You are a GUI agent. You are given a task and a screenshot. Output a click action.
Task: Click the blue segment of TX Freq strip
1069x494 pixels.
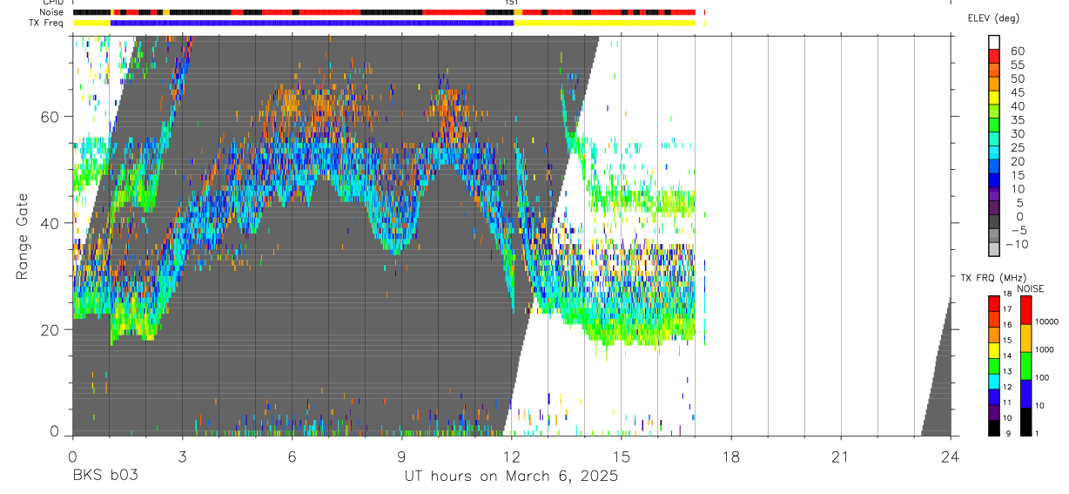(313, 23)
